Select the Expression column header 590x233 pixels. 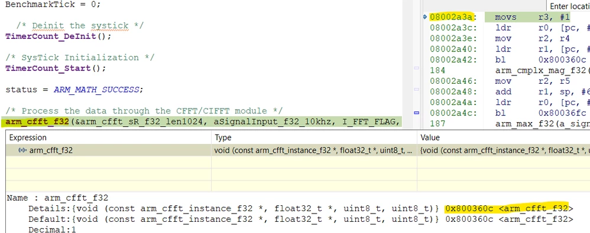tap(108, 137)
